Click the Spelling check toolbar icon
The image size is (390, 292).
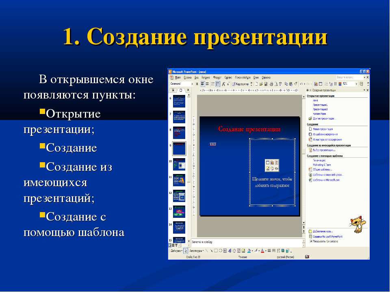281,84
